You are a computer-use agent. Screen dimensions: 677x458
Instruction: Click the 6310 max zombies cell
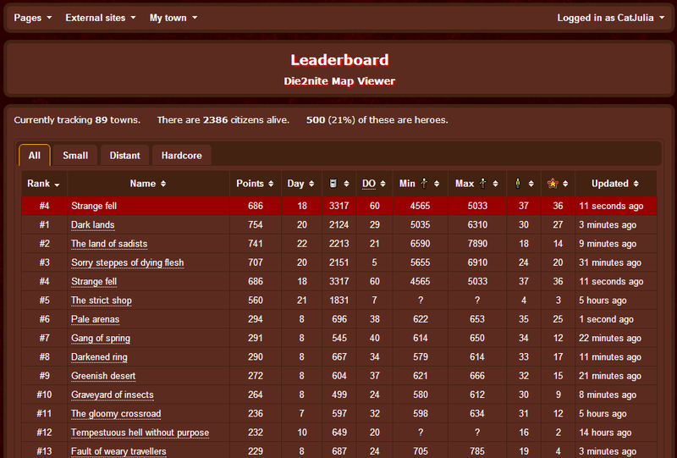click(477, 225)
